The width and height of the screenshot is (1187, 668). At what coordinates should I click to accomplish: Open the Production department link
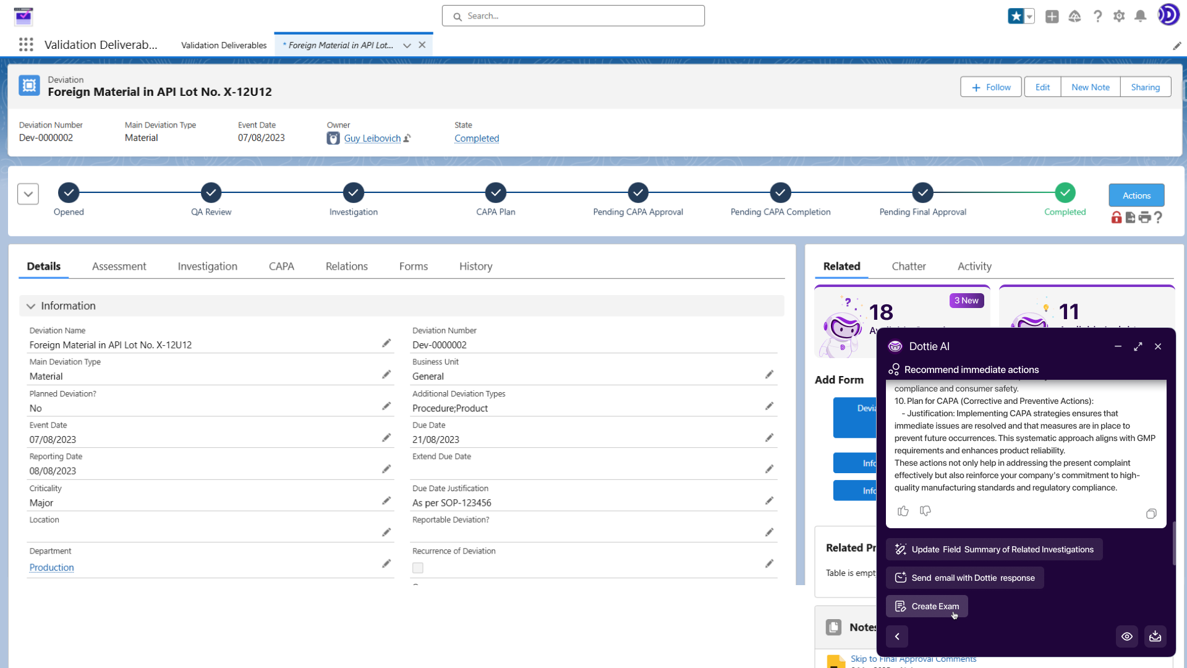coord(51,567)
